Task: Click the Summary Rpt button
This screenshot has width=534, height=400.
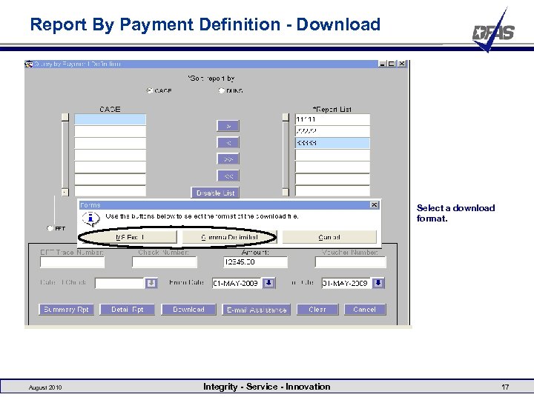Action: (x=66, y=310)
